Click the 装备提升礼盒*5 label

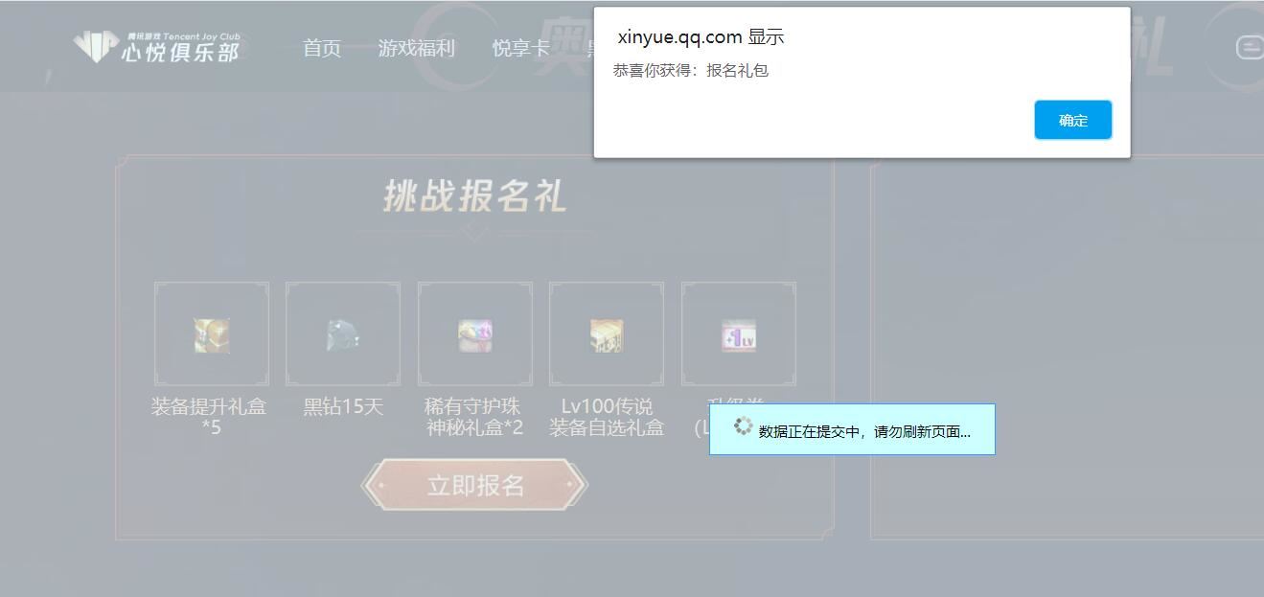pos(211,416)
